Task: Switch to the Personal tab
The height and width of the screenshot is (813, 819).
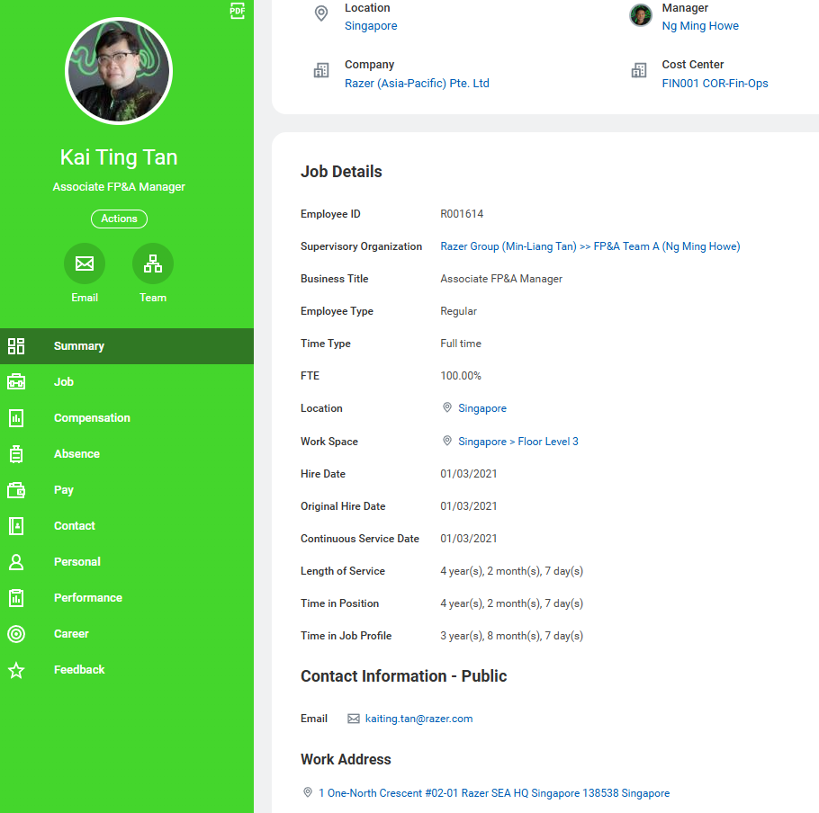Action: pyautogui.click(x=127, y=562)
